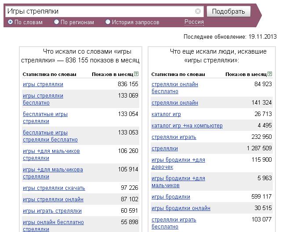Click the value '97 226'
This screenshot has width=286, height=232.
tap(130, 188)
